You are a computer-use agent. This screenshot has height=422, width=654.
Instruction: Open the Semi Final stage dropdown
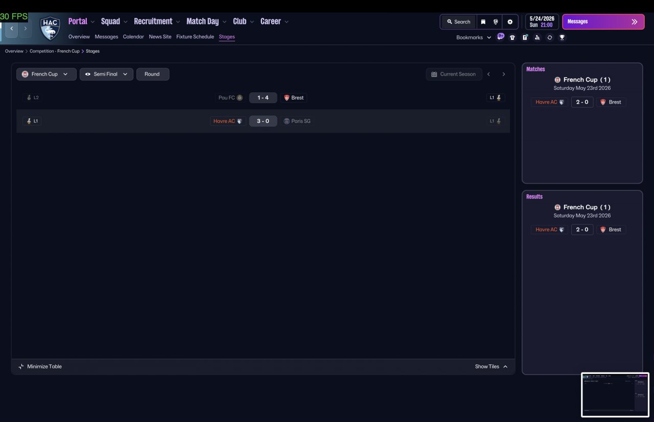tap(106, 74)
